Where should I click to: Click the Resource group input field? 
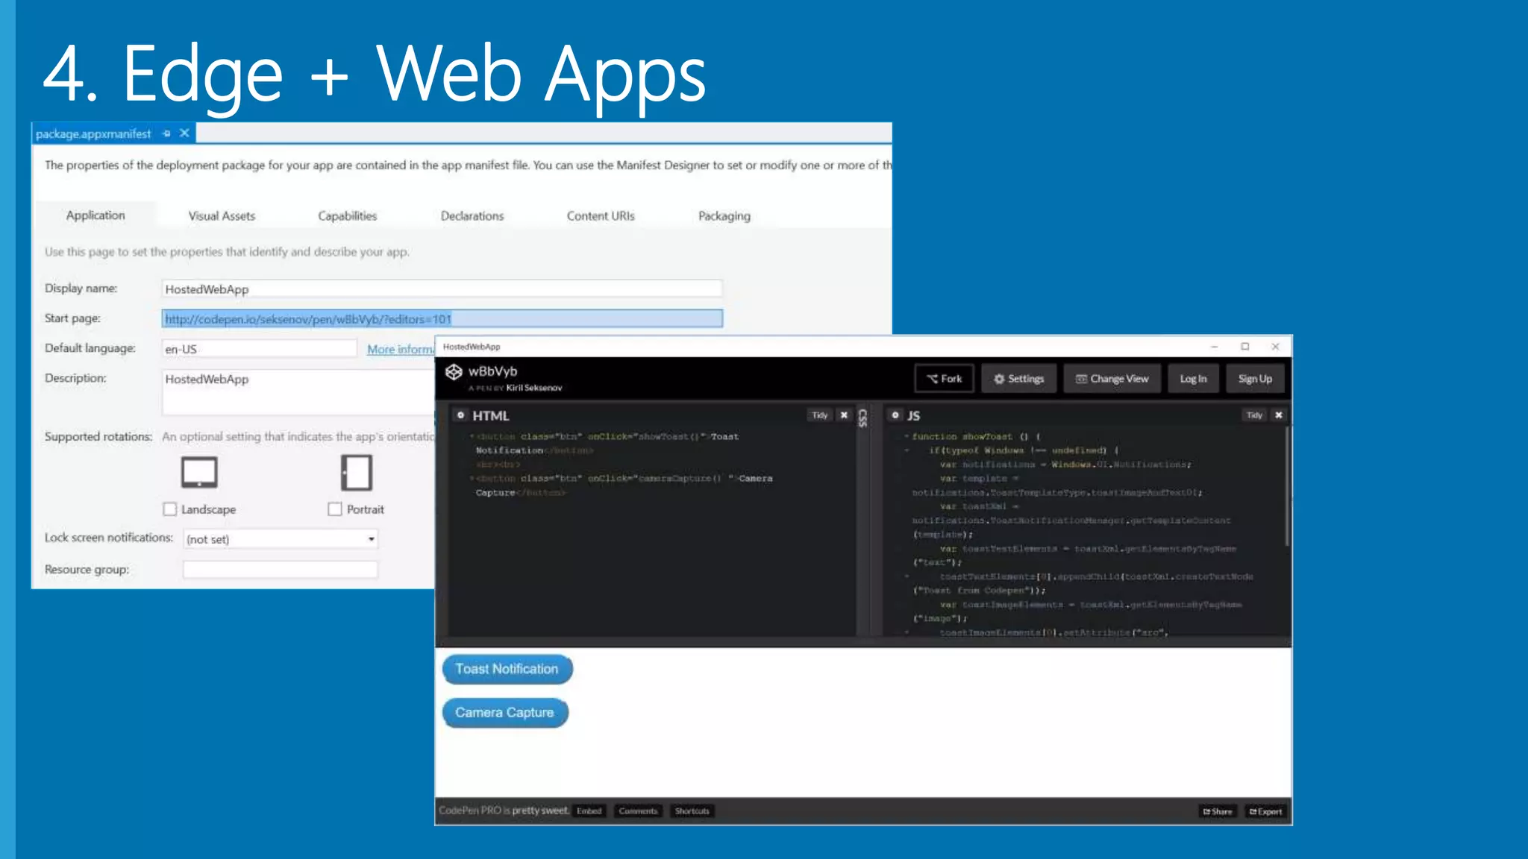[281, 570]
